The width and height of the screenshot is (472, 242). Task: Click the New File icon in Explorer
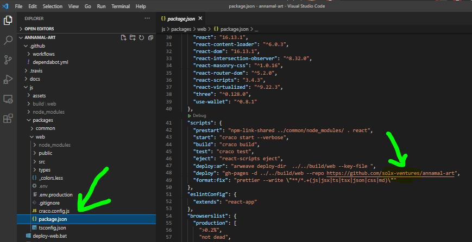click(x=124, y=38)
